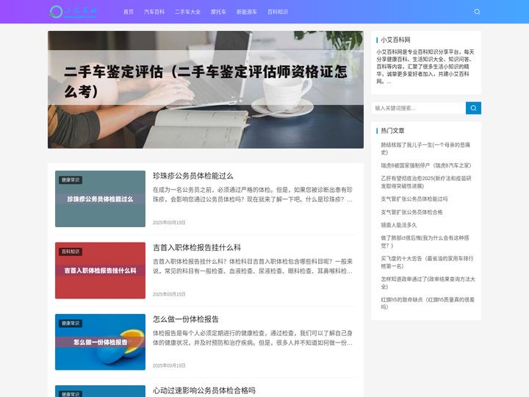Viewport: 529px width, 397px height.
Task: Click excerpt text of 吉首入职体检 article
Action: (253, 266)
